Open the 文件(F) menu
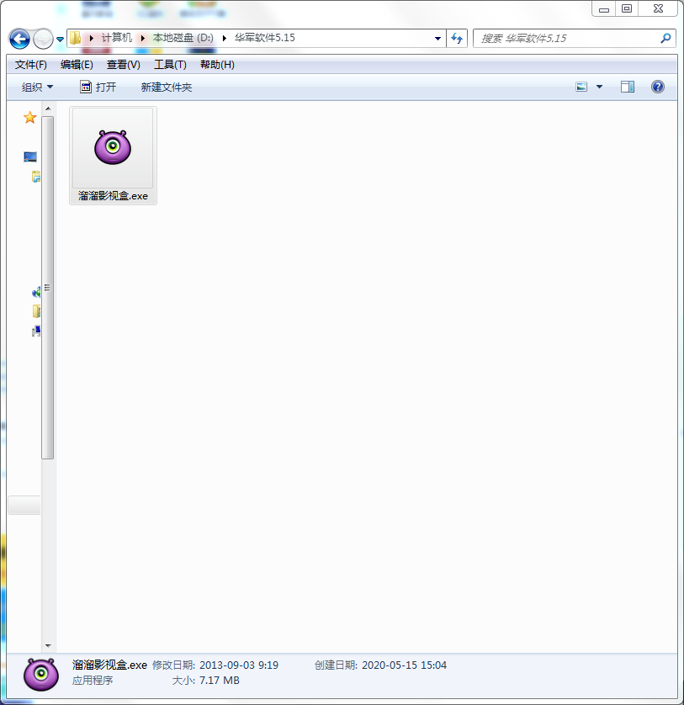The height and width of the screenshot is (705, 684). coord(31,65)
